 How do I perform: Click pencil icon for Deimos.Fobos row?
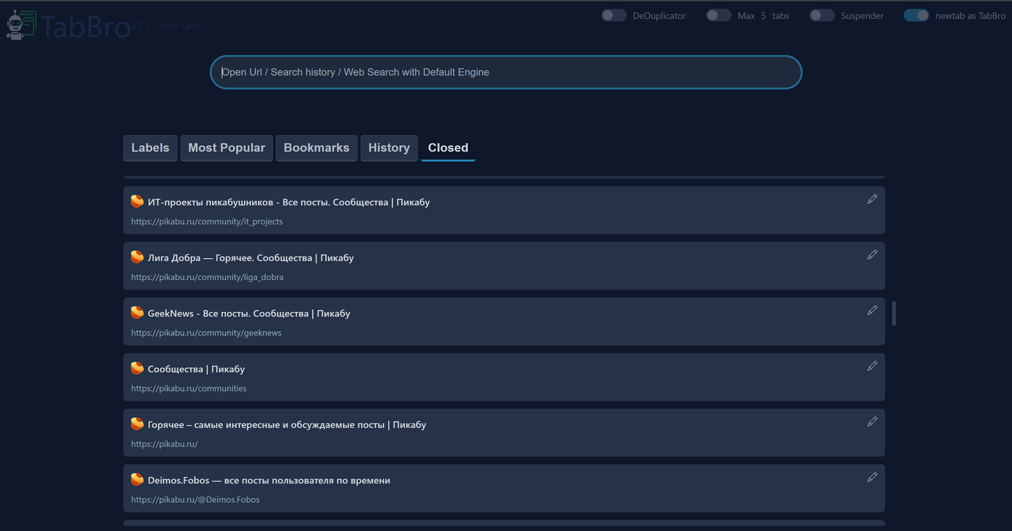872,477
